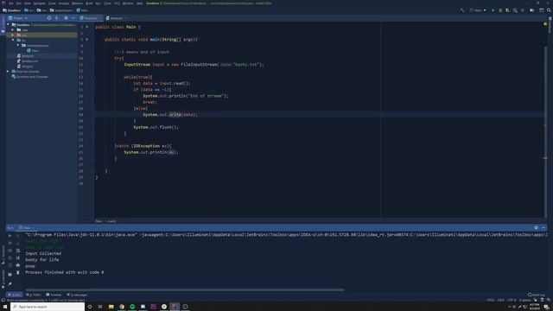Collapse the package folder under src
This screenshot has width=553, height=311.
click(x=17, y=46)
